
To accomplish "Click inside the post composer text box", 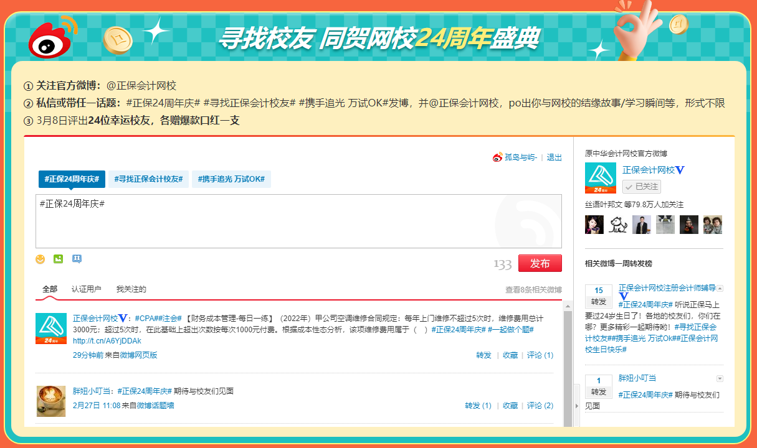I will 299,221.
